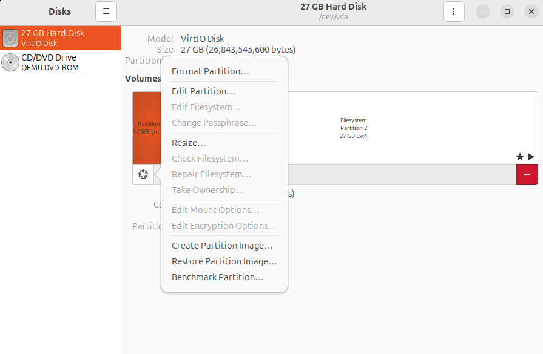Maximize the Disks window

point(507,11)
